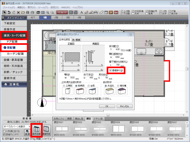
Task: Click the 造作出窓 bay window icon
Action: tap(38, 130)
